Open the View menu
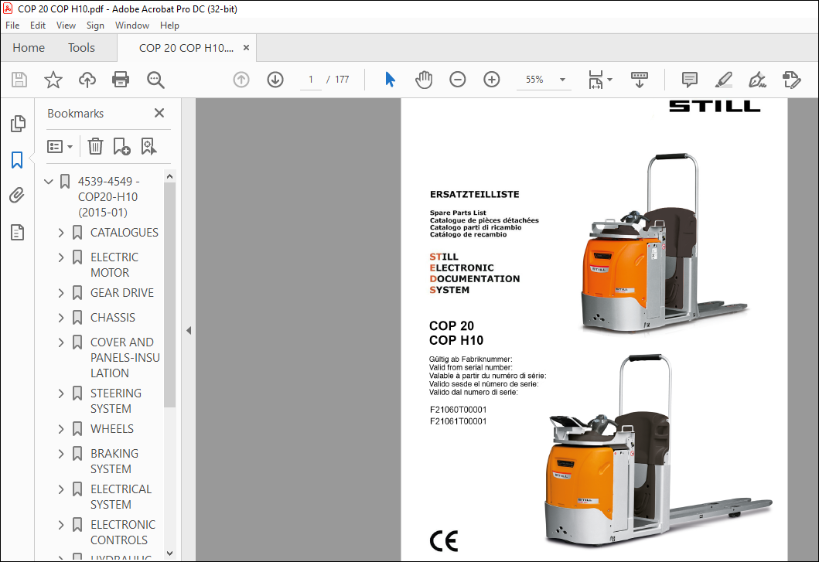This screenshot has width=819, height=562. tap(66, 25)
